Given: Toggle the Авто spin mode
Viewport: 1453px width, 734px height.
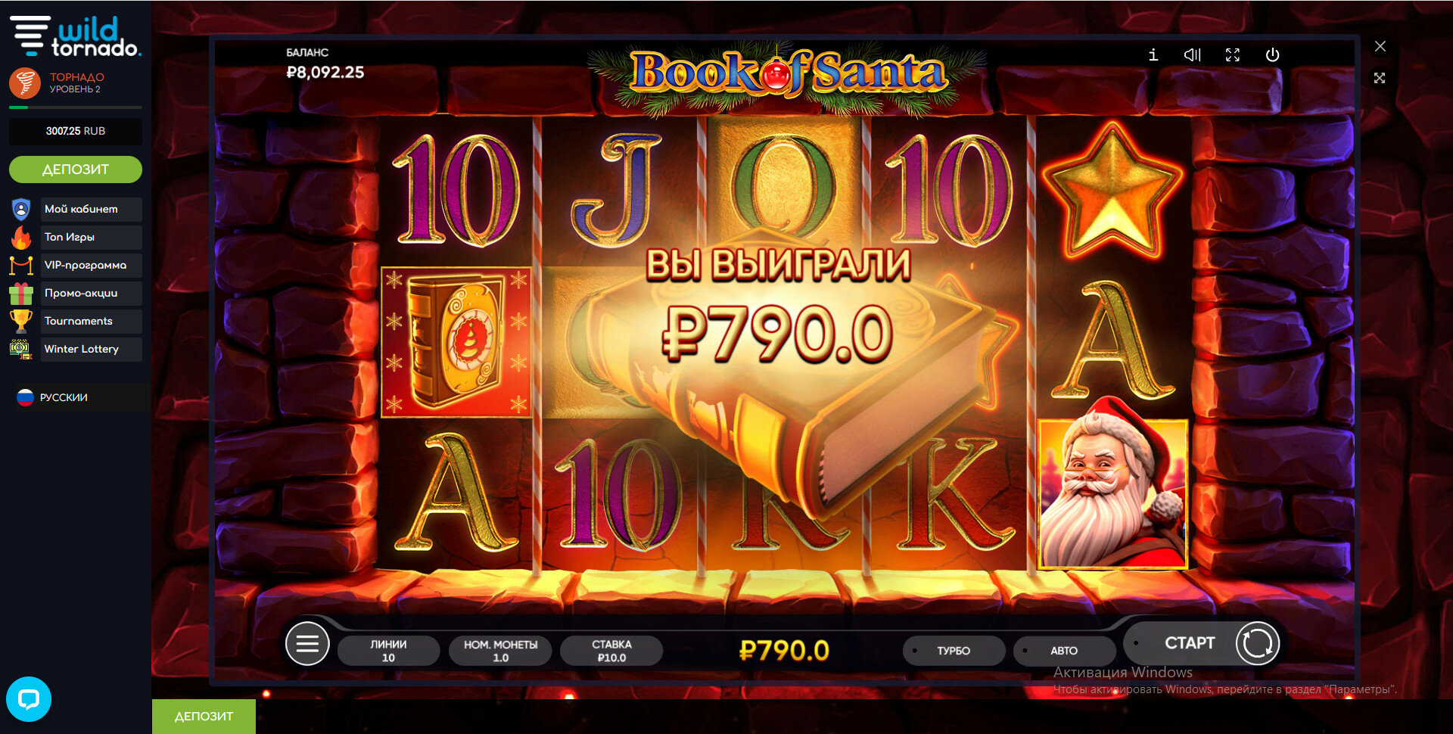Looking at the screenshot, I should [1064, 651].
